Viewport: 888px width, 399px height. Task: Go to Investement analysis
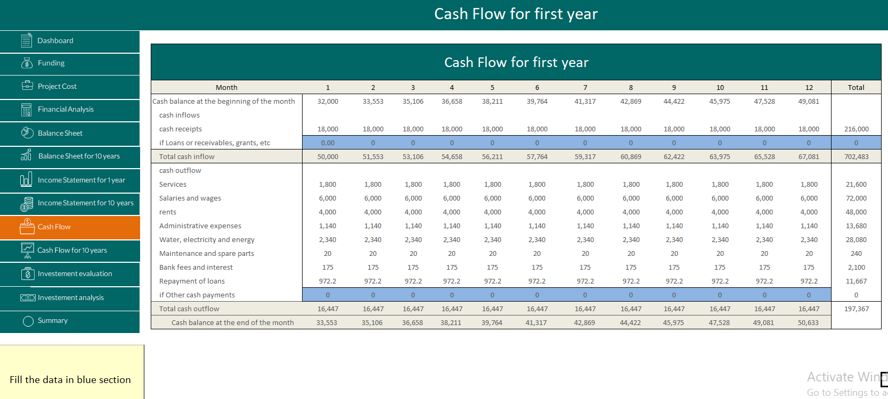coord(70,298)
